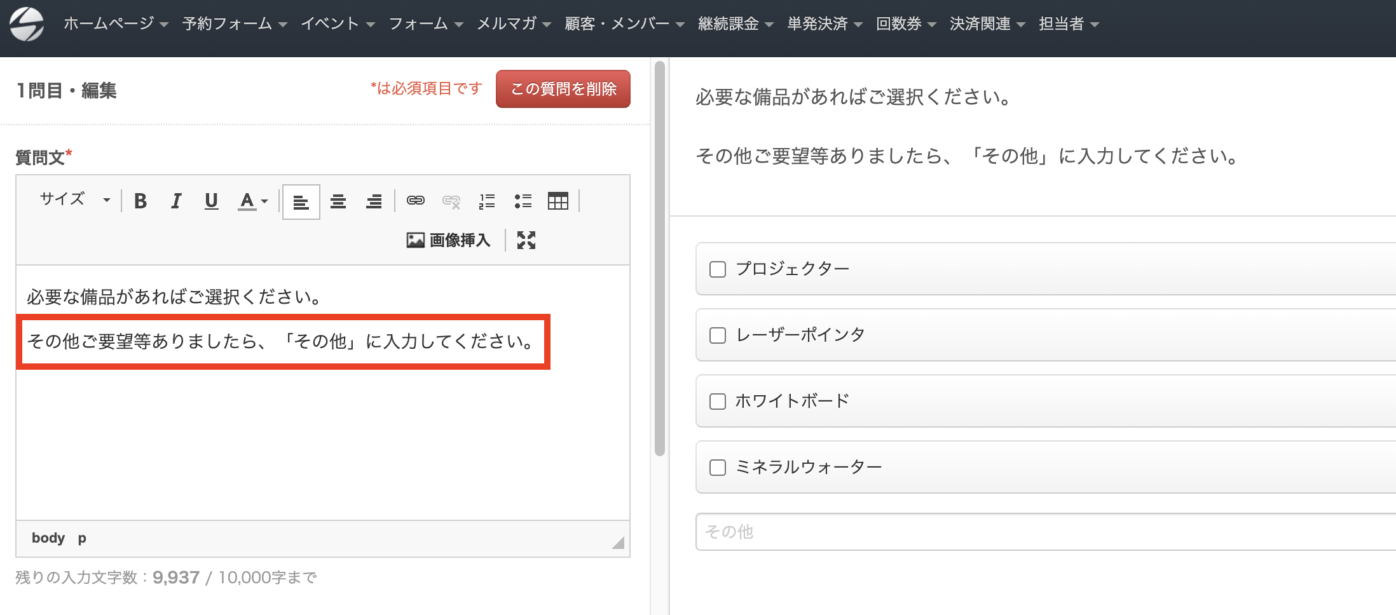The width and height of the screenshot is (1396, 615).
Task: Toggle bold formatting in the editor
Action: [x=140, y=201]
